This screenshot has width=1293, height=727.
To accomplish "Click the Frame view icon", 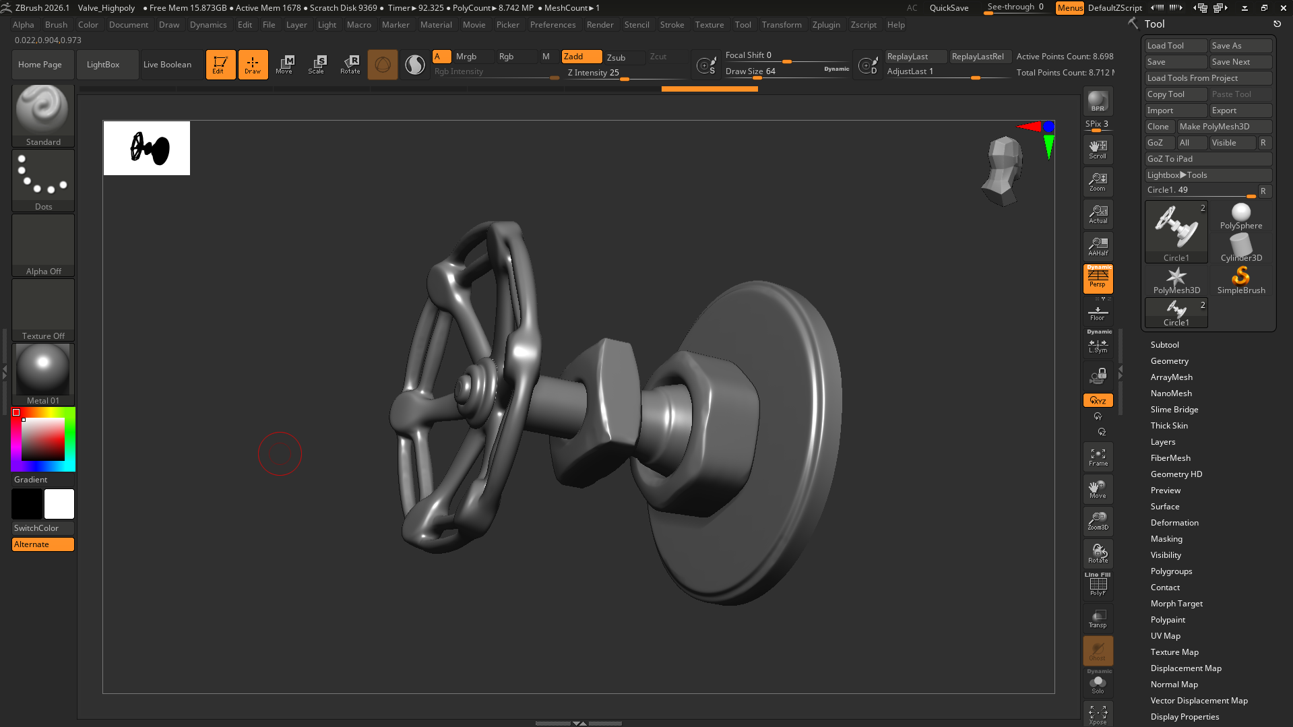I will tap(1098, 457).
